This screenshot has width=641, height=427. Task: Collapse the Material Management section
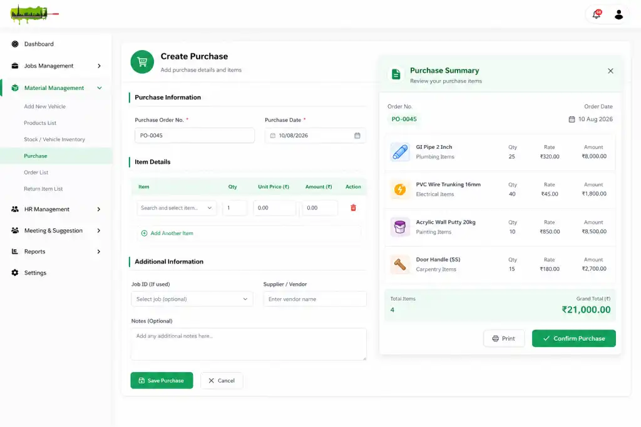(x=100, y=88)
